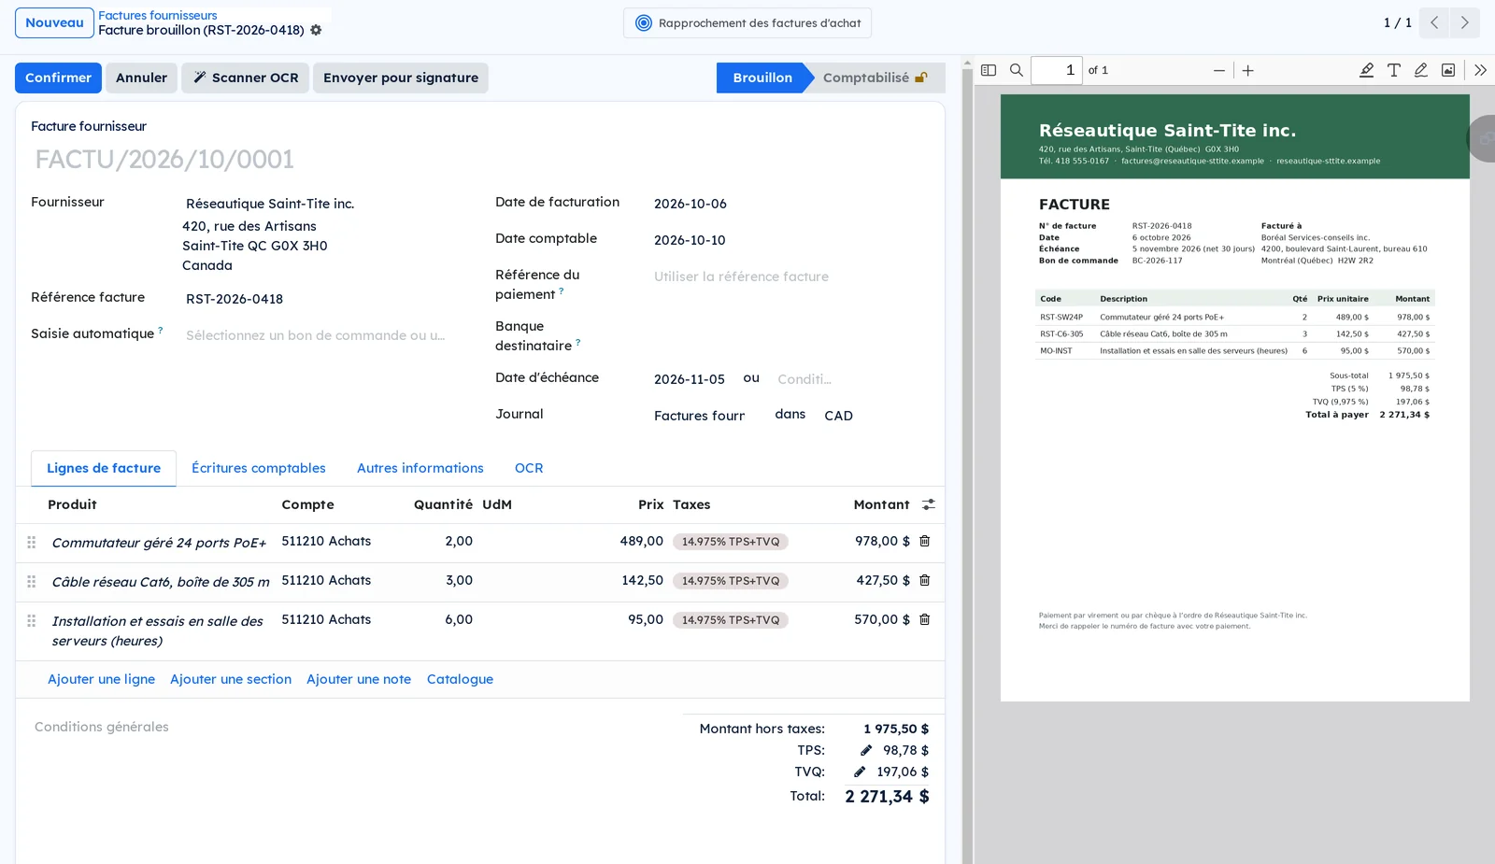
Task: Open the gear settings menu beside the title
Action: coord(316,30)
